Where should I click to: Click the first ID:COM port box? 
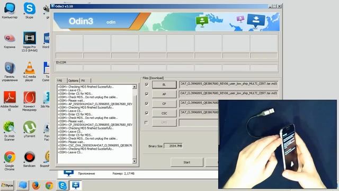point(69,68)
